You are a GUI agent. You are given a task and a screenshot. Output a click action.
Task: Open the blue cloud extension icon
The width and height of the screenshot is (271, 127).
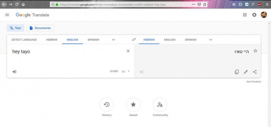(247, 4)
